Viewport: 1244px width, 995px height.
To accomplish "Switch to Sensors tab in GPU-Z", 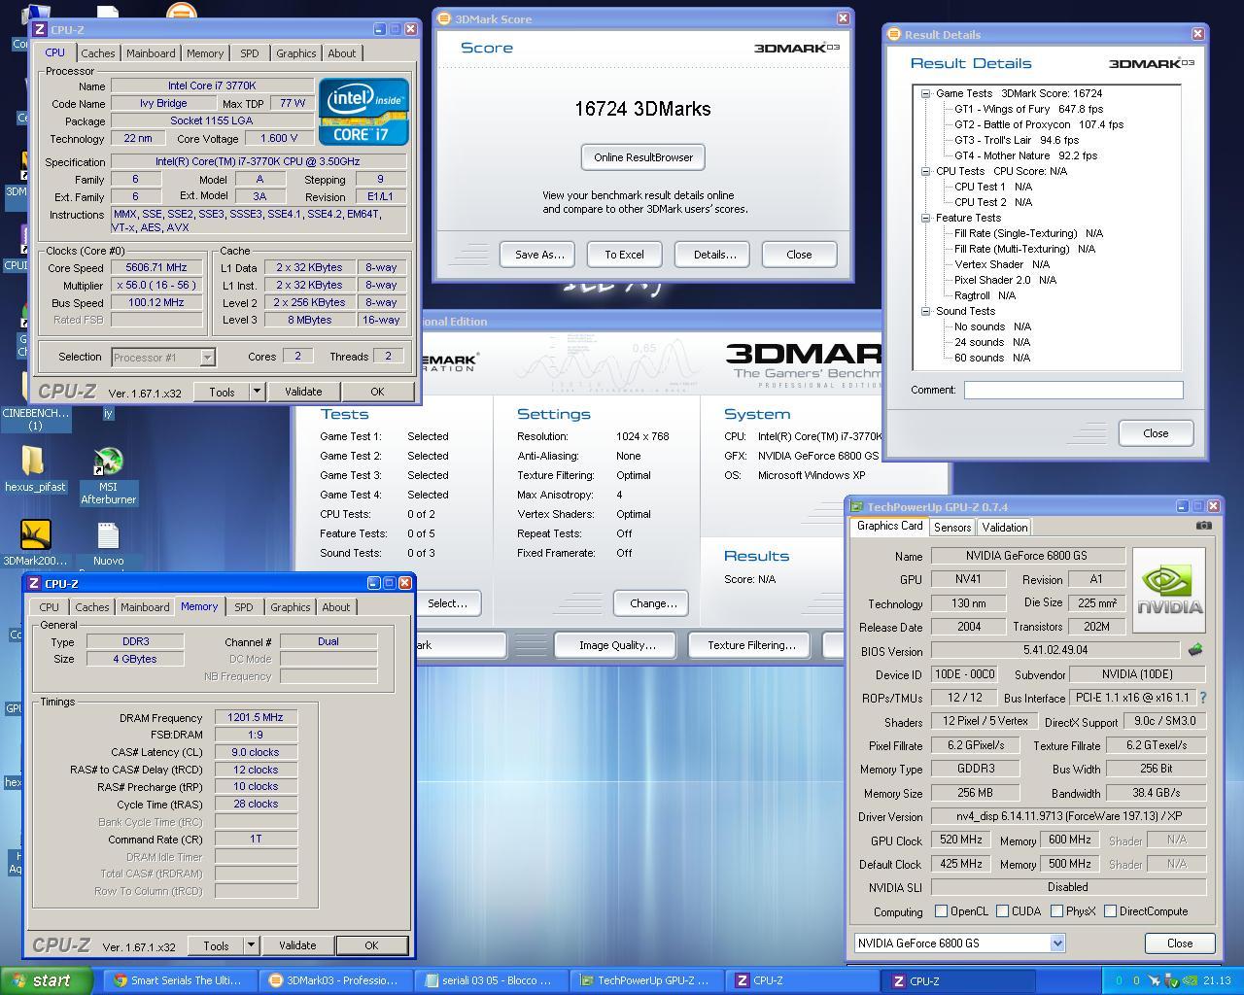I will [952, 528].
